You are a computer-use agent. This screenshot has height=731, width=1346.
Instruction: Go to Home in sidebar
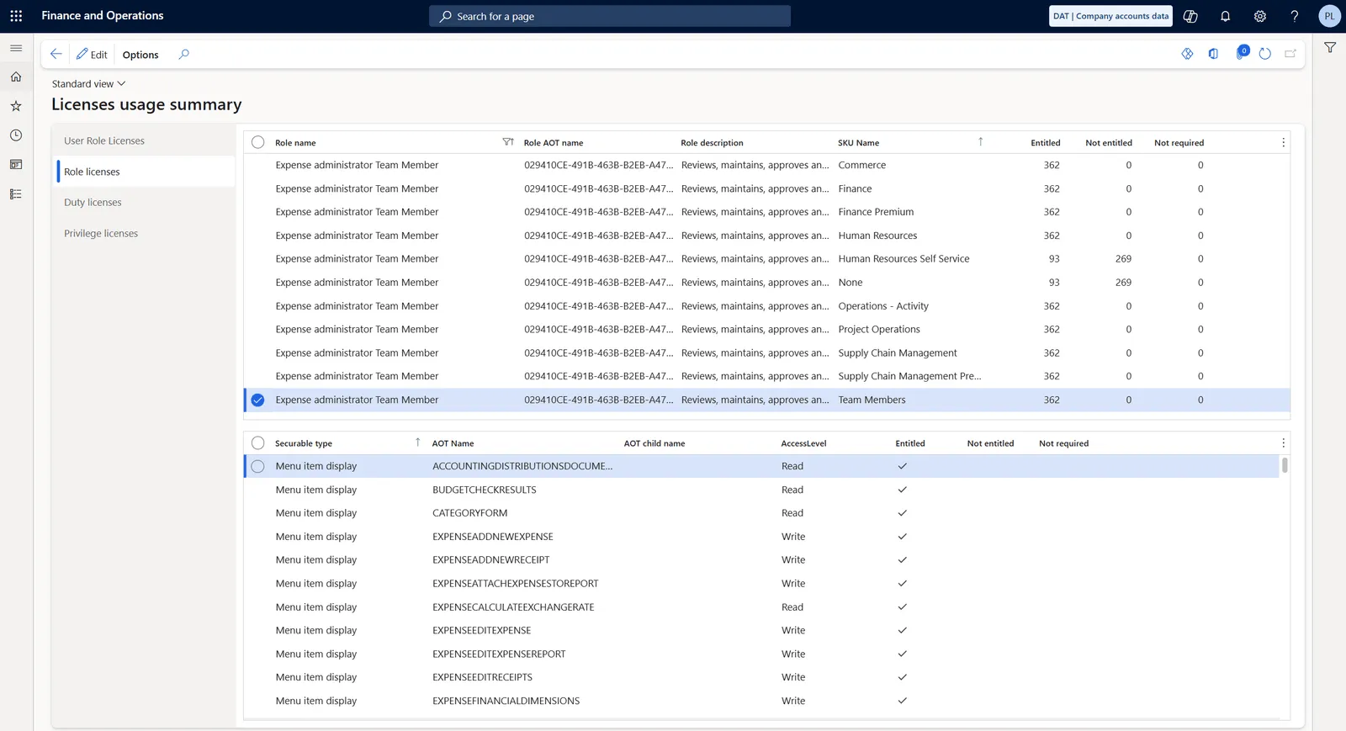click(16, 77)
